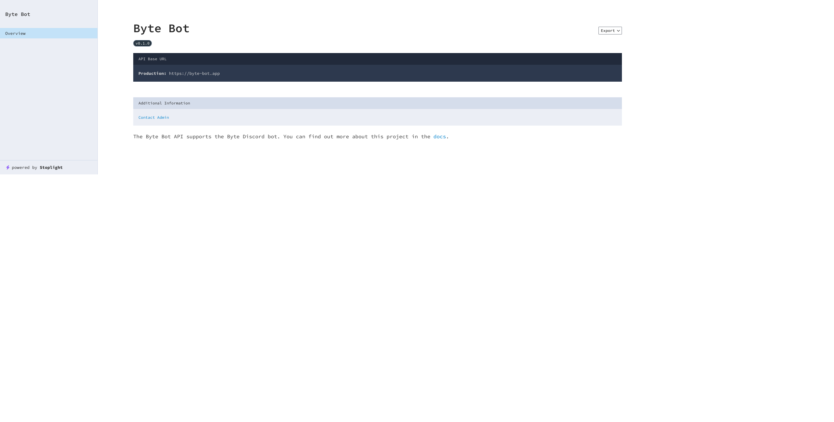Viewport: 834px width, 422px height.
Task: Click the Export button label text
Action: [608, 31]
